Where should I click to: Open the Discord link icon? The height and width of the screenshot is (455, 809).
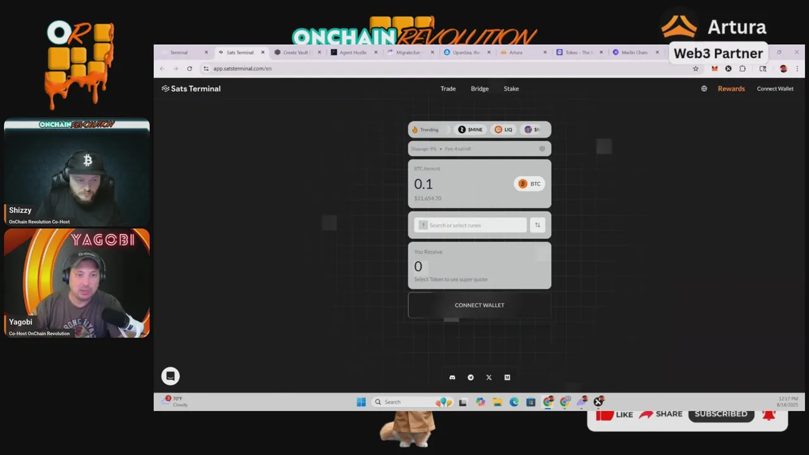(452, 377)
